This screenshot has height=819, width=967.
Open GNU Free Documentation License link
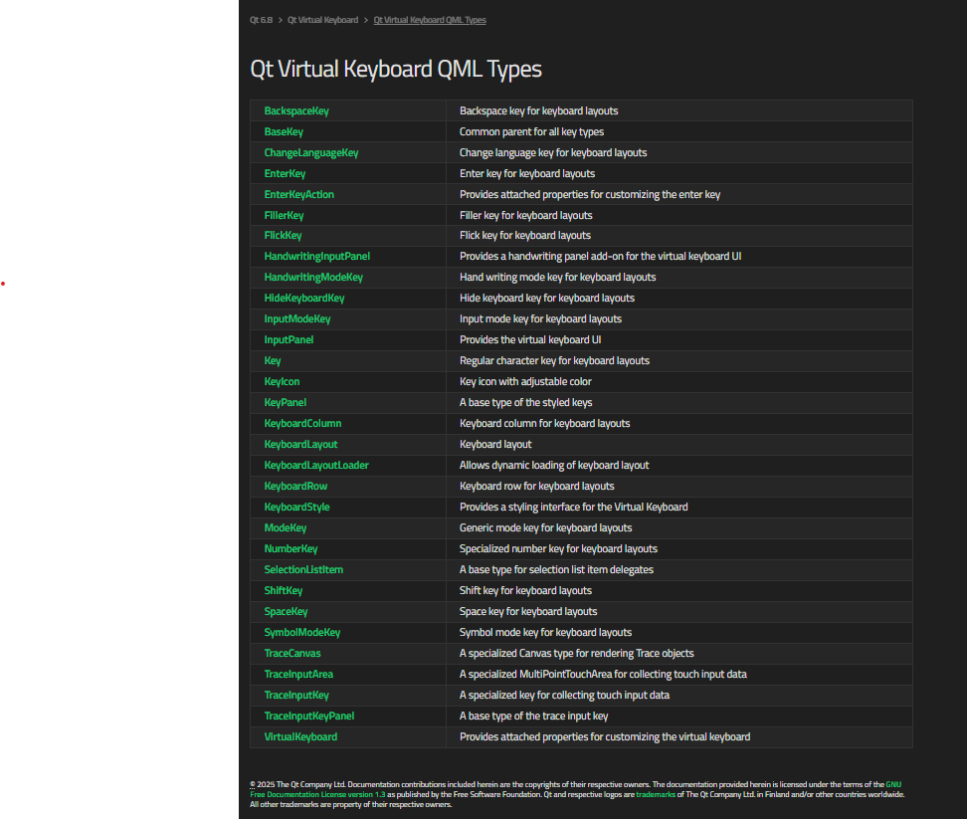pyautogui.click(x=317, y=794)
